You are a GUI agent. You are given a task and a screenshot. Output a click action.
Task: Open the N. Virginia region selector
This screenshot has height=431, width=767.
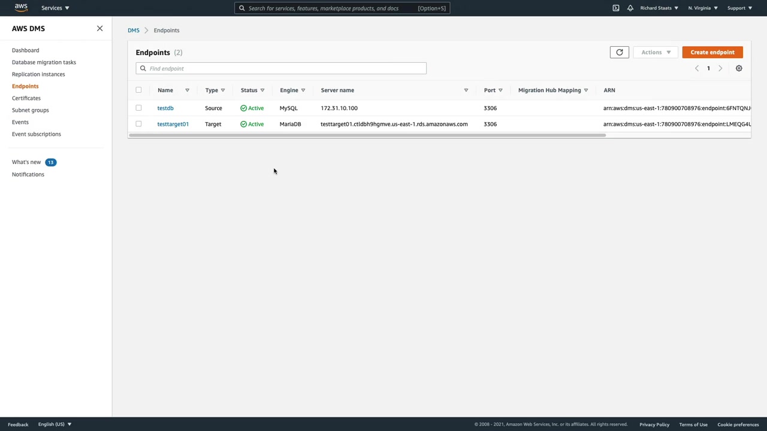[703, 8]
